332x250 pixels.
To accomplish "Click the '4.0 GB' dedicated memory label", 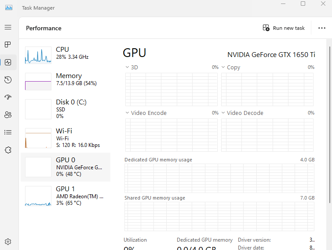I will pyautogui.click(x=307, y=160).
